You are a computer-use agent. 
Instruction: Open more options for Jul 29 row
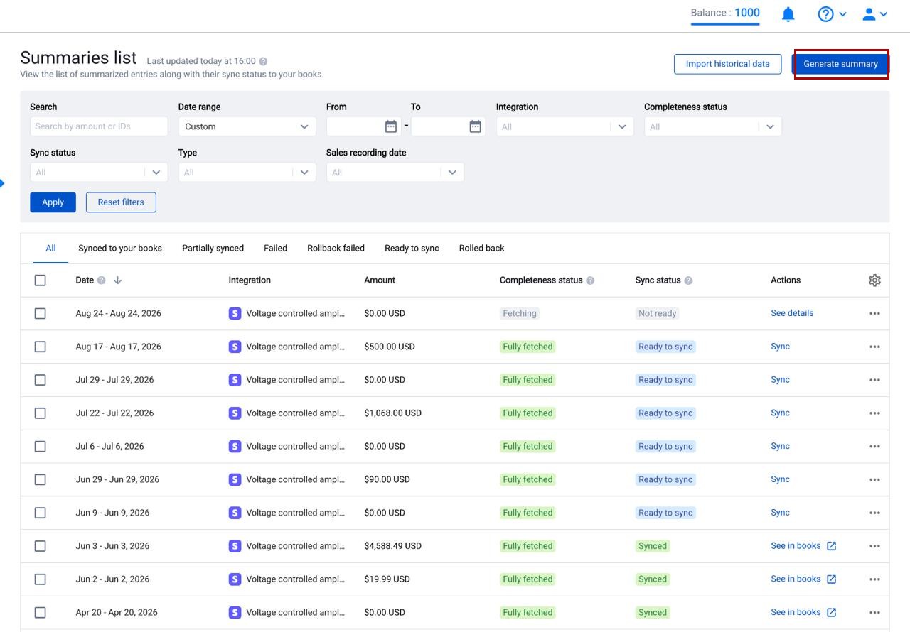(x=874, y=380)
